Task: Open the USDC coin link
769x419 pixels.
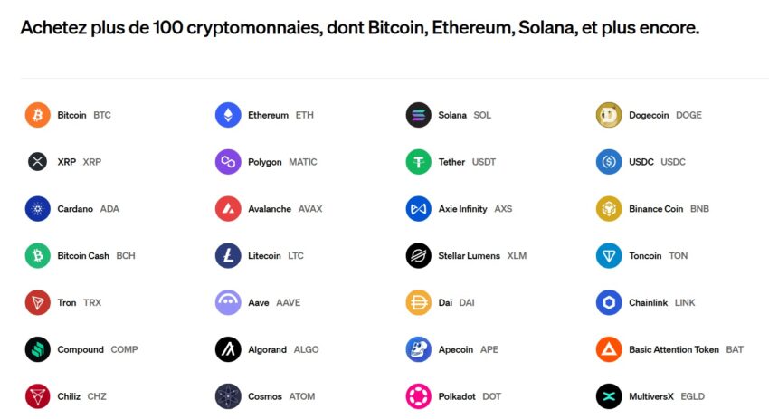Action: point(657,162)
